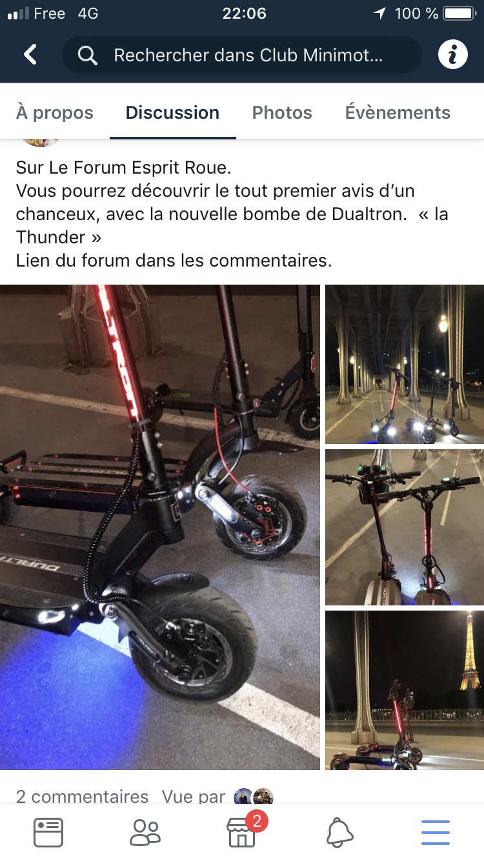
Task: Open the Évènements tab
Action: [x=398, y=112]
